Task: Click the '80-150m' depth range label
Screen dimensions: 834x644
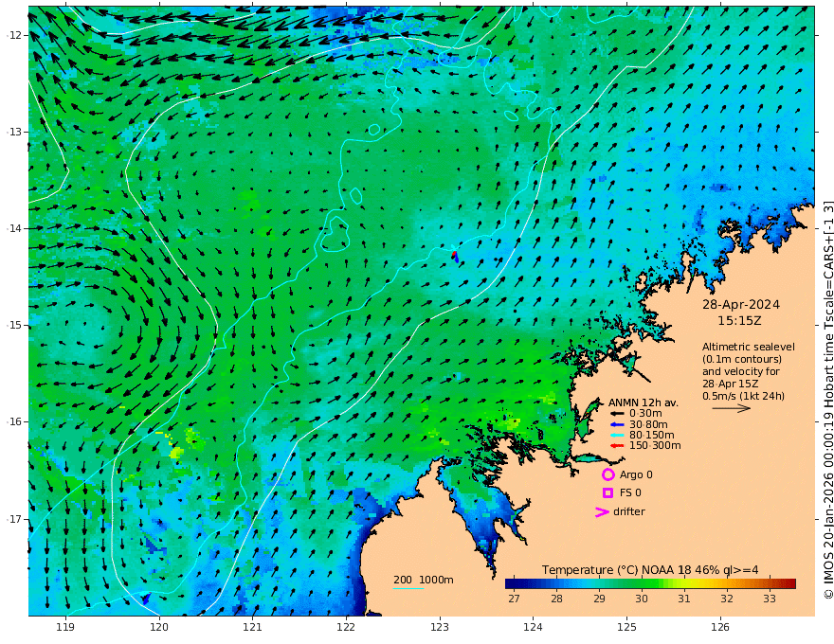Action: (652, 435)
